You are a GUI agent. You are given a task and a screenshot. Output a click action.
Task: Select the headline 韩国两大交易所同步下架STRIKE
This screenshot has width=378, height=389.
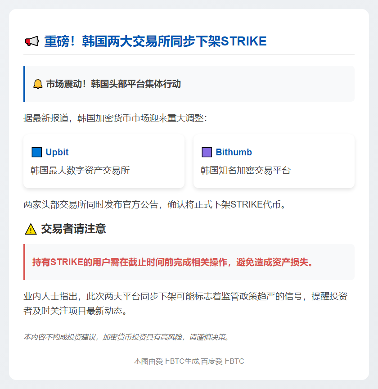click(x=155, y=41)
